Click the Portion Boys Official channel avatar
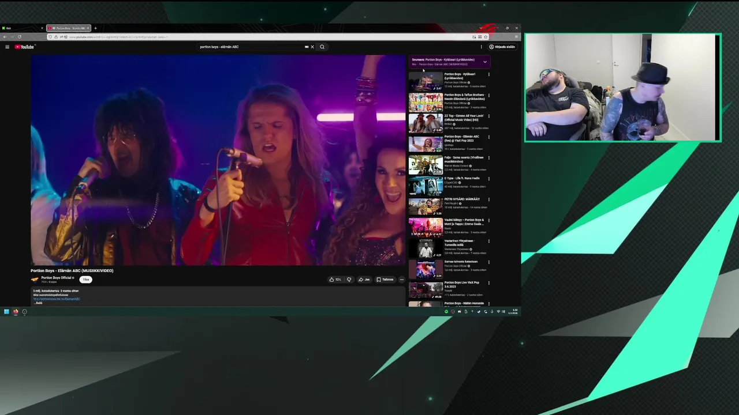The width and height of the screenshot is (739, 415). (35, 280)
